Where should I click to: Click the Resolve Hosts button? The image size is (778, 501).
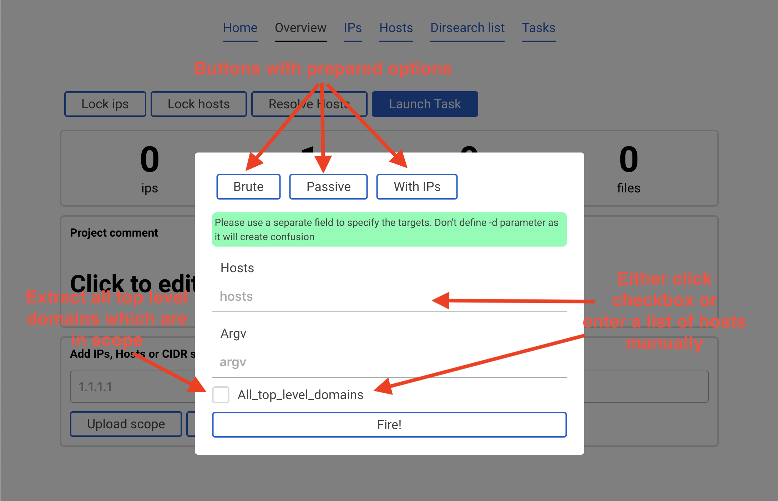click(x=309, y=104)
